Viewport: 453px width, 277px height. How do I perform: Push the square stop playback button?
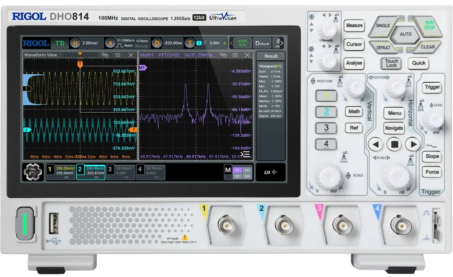(394, 144)
